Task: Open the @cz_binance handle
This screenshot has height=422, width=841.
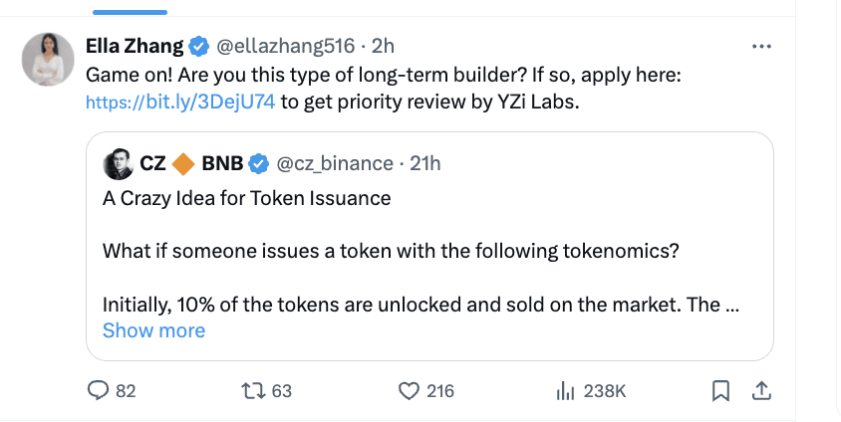Action: (x=333, y=163)
